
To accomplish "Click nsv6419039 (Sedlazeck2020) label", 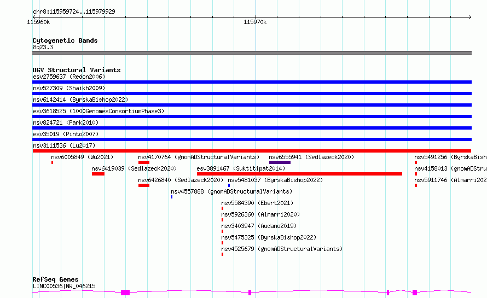I will coord(134,168).
